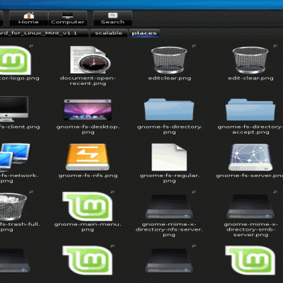Click the places breadcrumb button

[144, 33]
